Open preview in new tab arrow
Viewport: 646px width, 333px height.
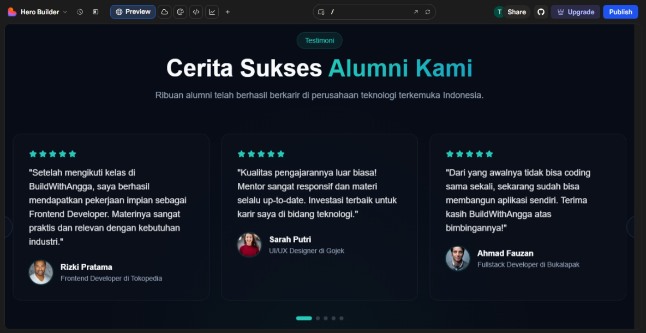coord(416,12)
